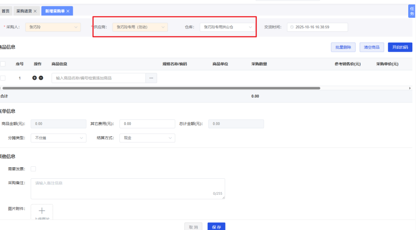Click 保存 save button
The width and height of the screenshot is (416, 230).
point(216,227)
